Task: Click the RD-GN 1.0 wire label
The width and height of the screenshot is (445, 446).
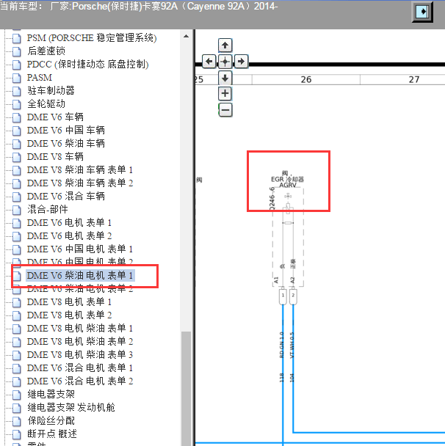Action: click(x=281, y=345)
